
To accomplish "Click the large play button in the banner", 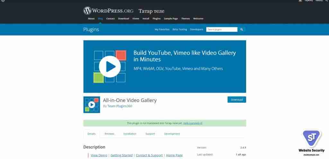I will [110, 67].
